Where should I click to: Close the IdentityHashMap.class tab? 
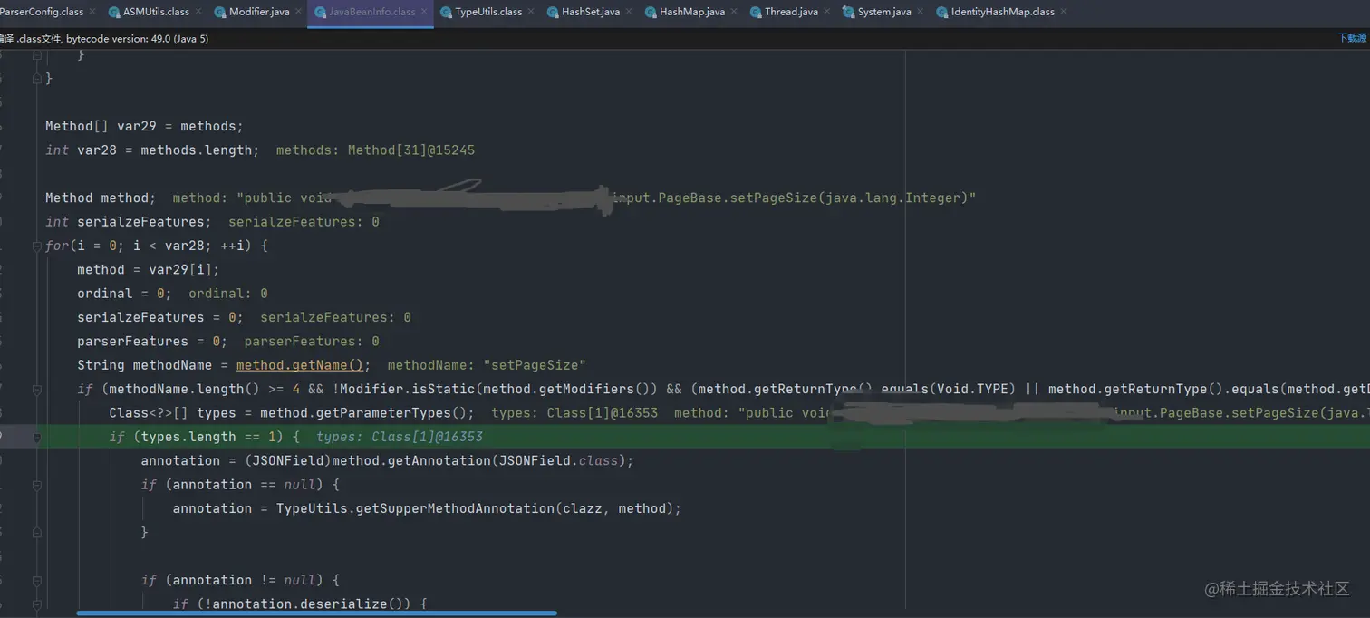click(1064, 12)
